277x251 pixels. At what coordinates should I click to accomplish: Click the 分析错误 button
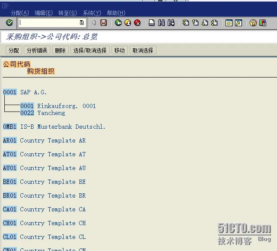tap(37, 50)
